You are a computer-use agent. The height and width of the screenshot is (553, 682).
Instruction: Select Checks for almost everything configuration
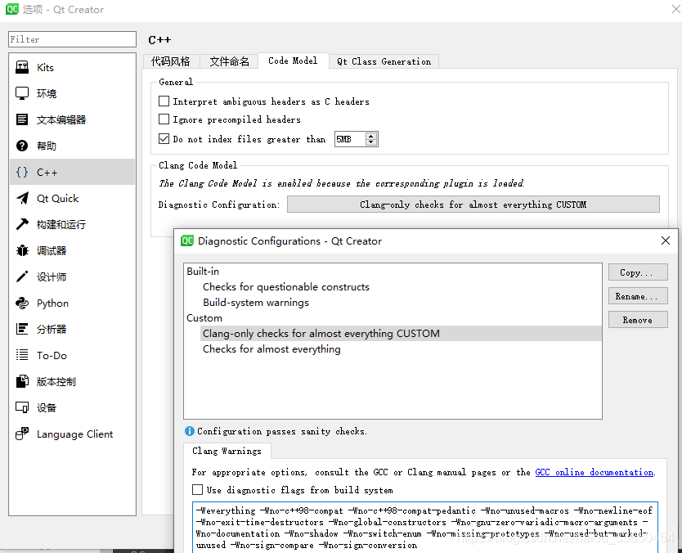coord(271,349)
